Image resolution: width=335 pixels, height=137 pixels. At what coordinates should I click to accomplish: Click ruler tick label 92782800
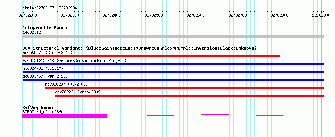point(279,15)
